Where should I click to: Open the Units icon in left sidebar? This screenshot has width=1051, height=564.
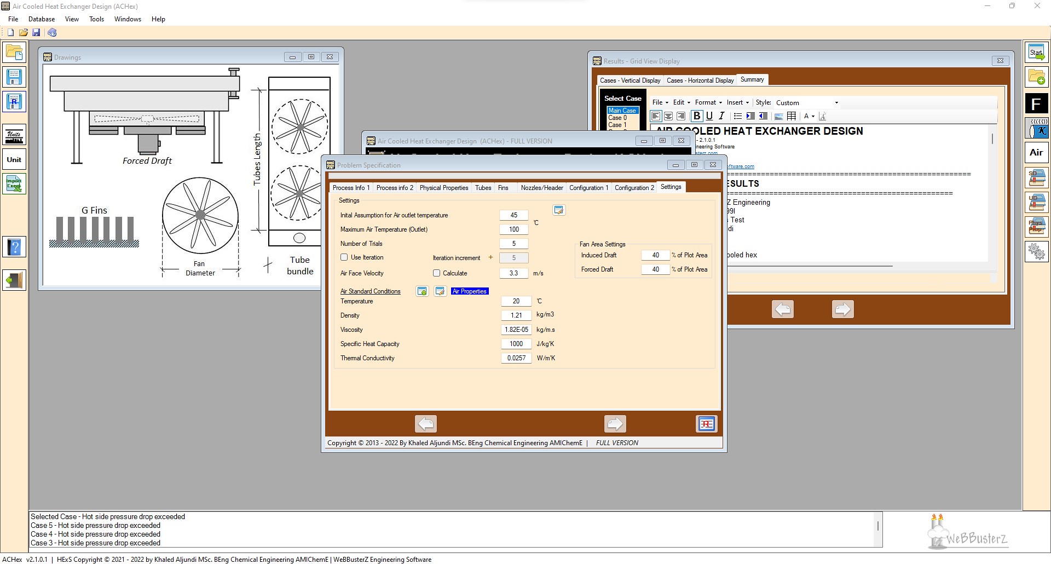(x=14, y=134)
